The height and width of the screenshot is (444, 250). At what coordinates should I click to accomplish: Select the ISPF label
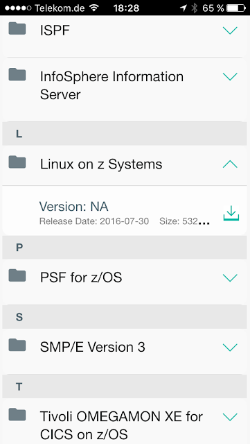[55, 31]
